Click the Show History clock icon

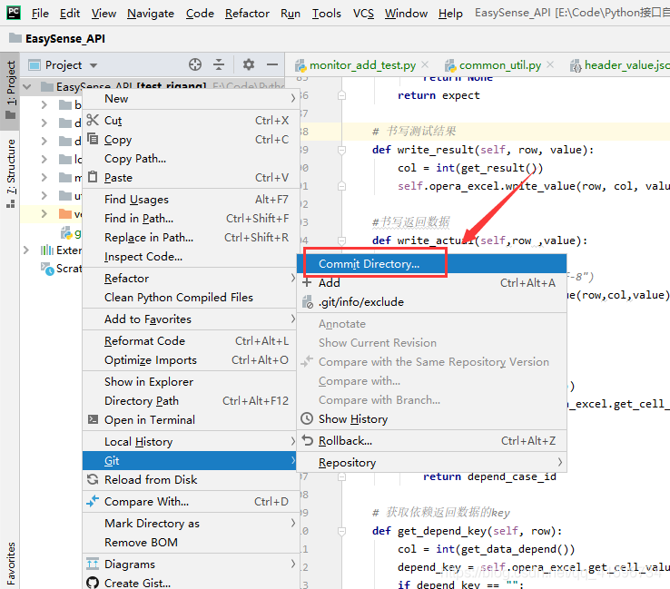[x=307, y=418]
